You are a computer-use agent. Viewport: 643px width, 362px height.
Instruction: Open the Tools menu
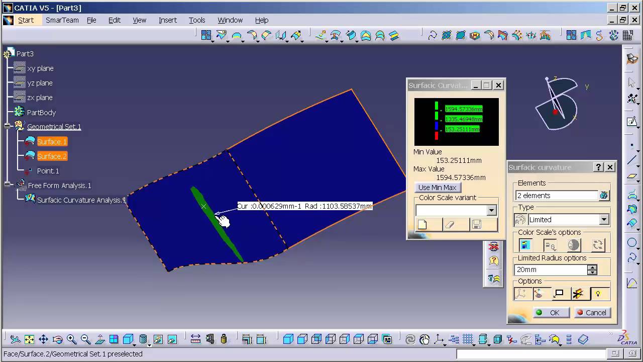tap(197, 20)
